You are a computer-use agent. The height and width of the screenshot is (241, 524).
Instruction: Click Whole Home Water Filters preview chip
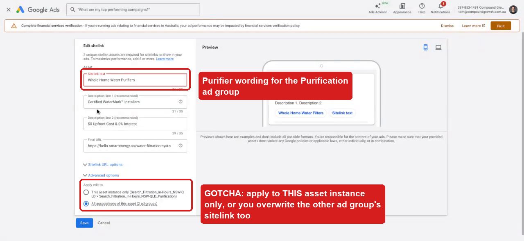[x=301, y=113]
